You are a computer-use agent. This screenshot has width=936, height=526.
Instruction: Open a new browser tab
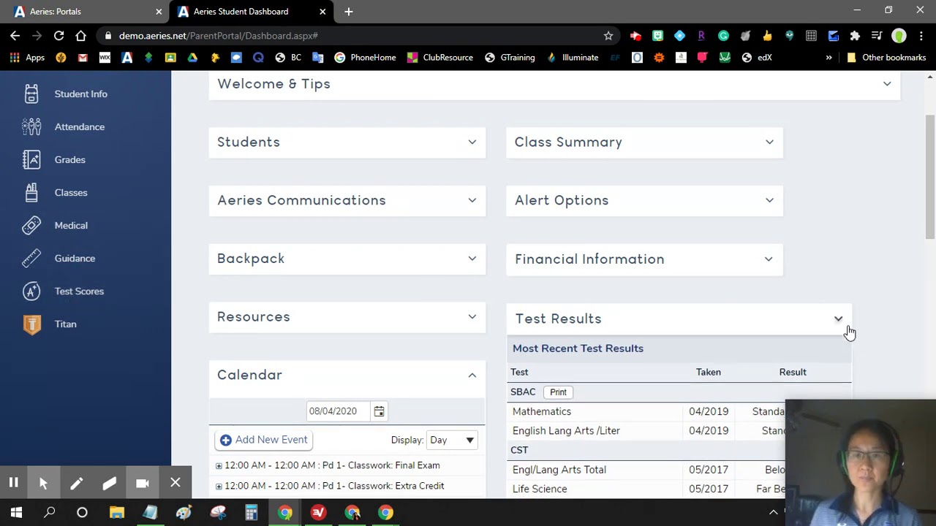[349, 12]
